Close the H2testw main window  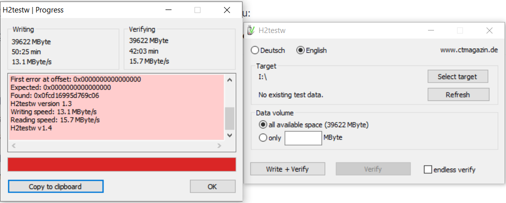point(489,30)
